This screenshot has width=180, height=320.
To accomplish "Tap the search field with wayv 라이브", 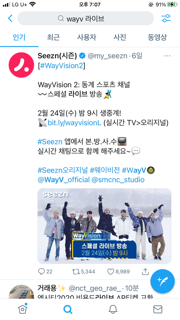I will click(x=85, y=18).
